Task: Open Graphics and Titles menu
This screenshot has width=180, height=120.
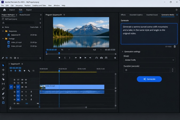Action: [x=39, y=5]
